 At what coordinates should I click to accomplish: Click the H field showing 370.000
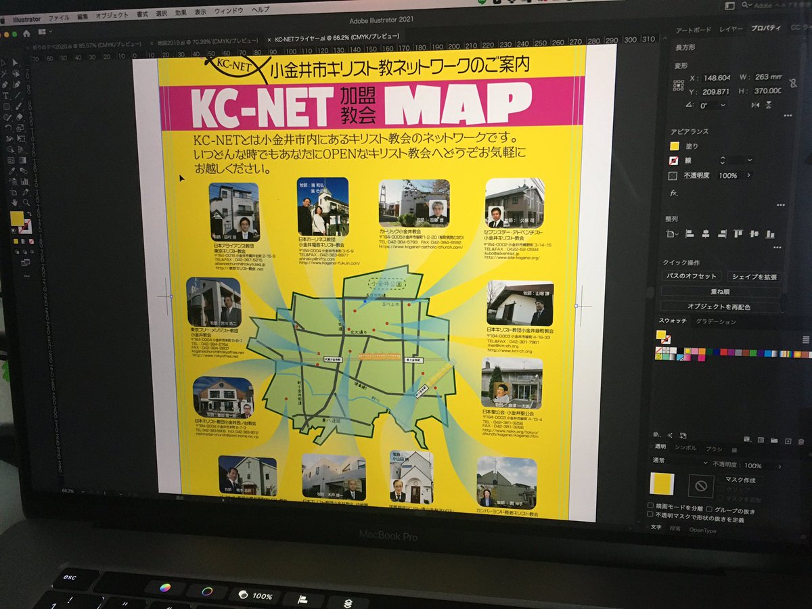(x=768, y=91)
